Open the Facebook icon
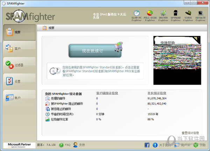 [147, 145]
